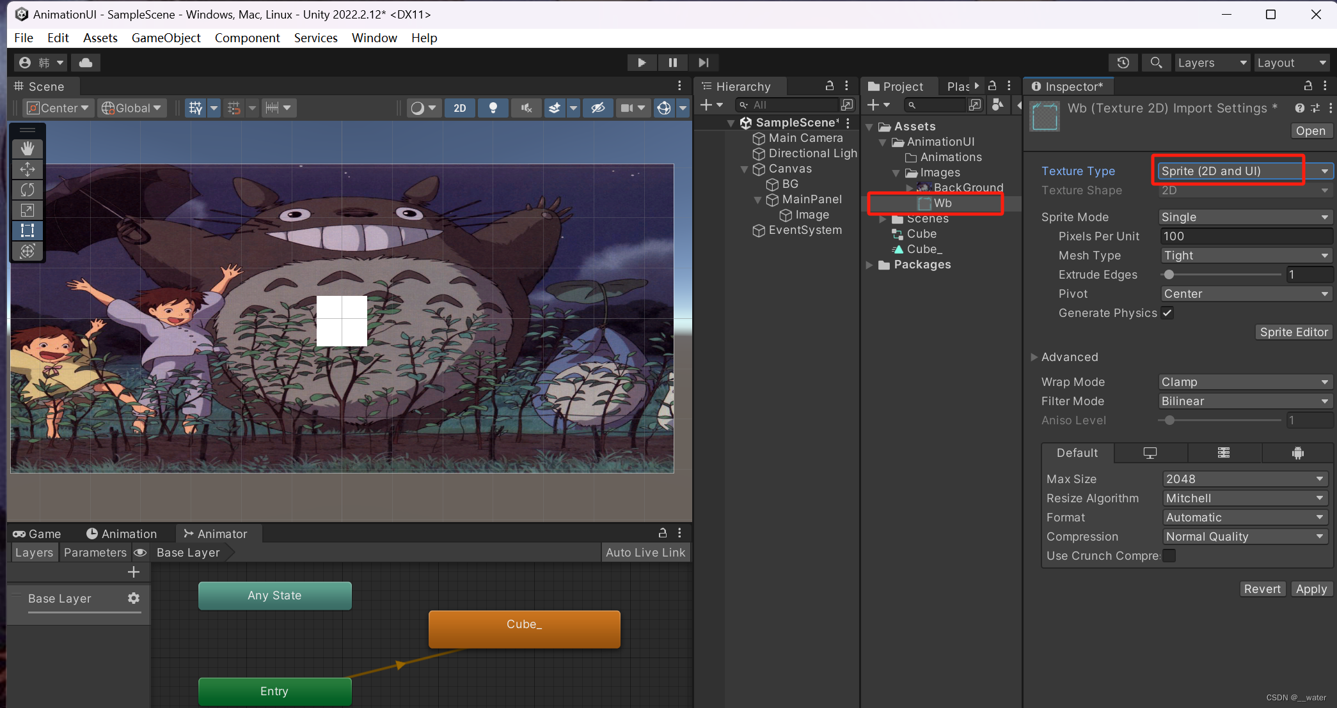Open the Center pivot dropdown
The image size is (1337, 708).
tap(59, 108)
